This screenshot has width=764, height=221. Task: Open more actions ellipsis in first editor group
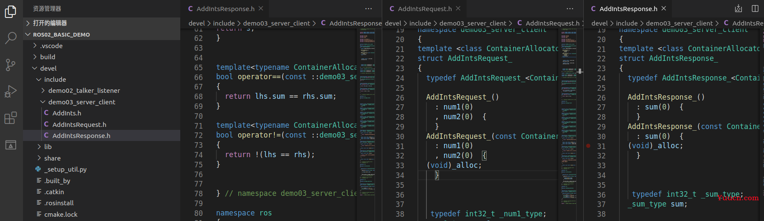369,9
